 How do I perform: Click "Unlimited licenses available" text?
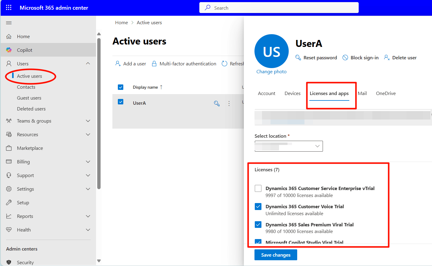(294, 214)
